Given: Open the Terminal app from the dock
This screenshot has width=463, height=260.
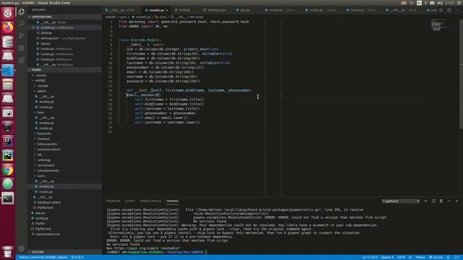Looking at the screenshot, I should [x=8, y=199].
